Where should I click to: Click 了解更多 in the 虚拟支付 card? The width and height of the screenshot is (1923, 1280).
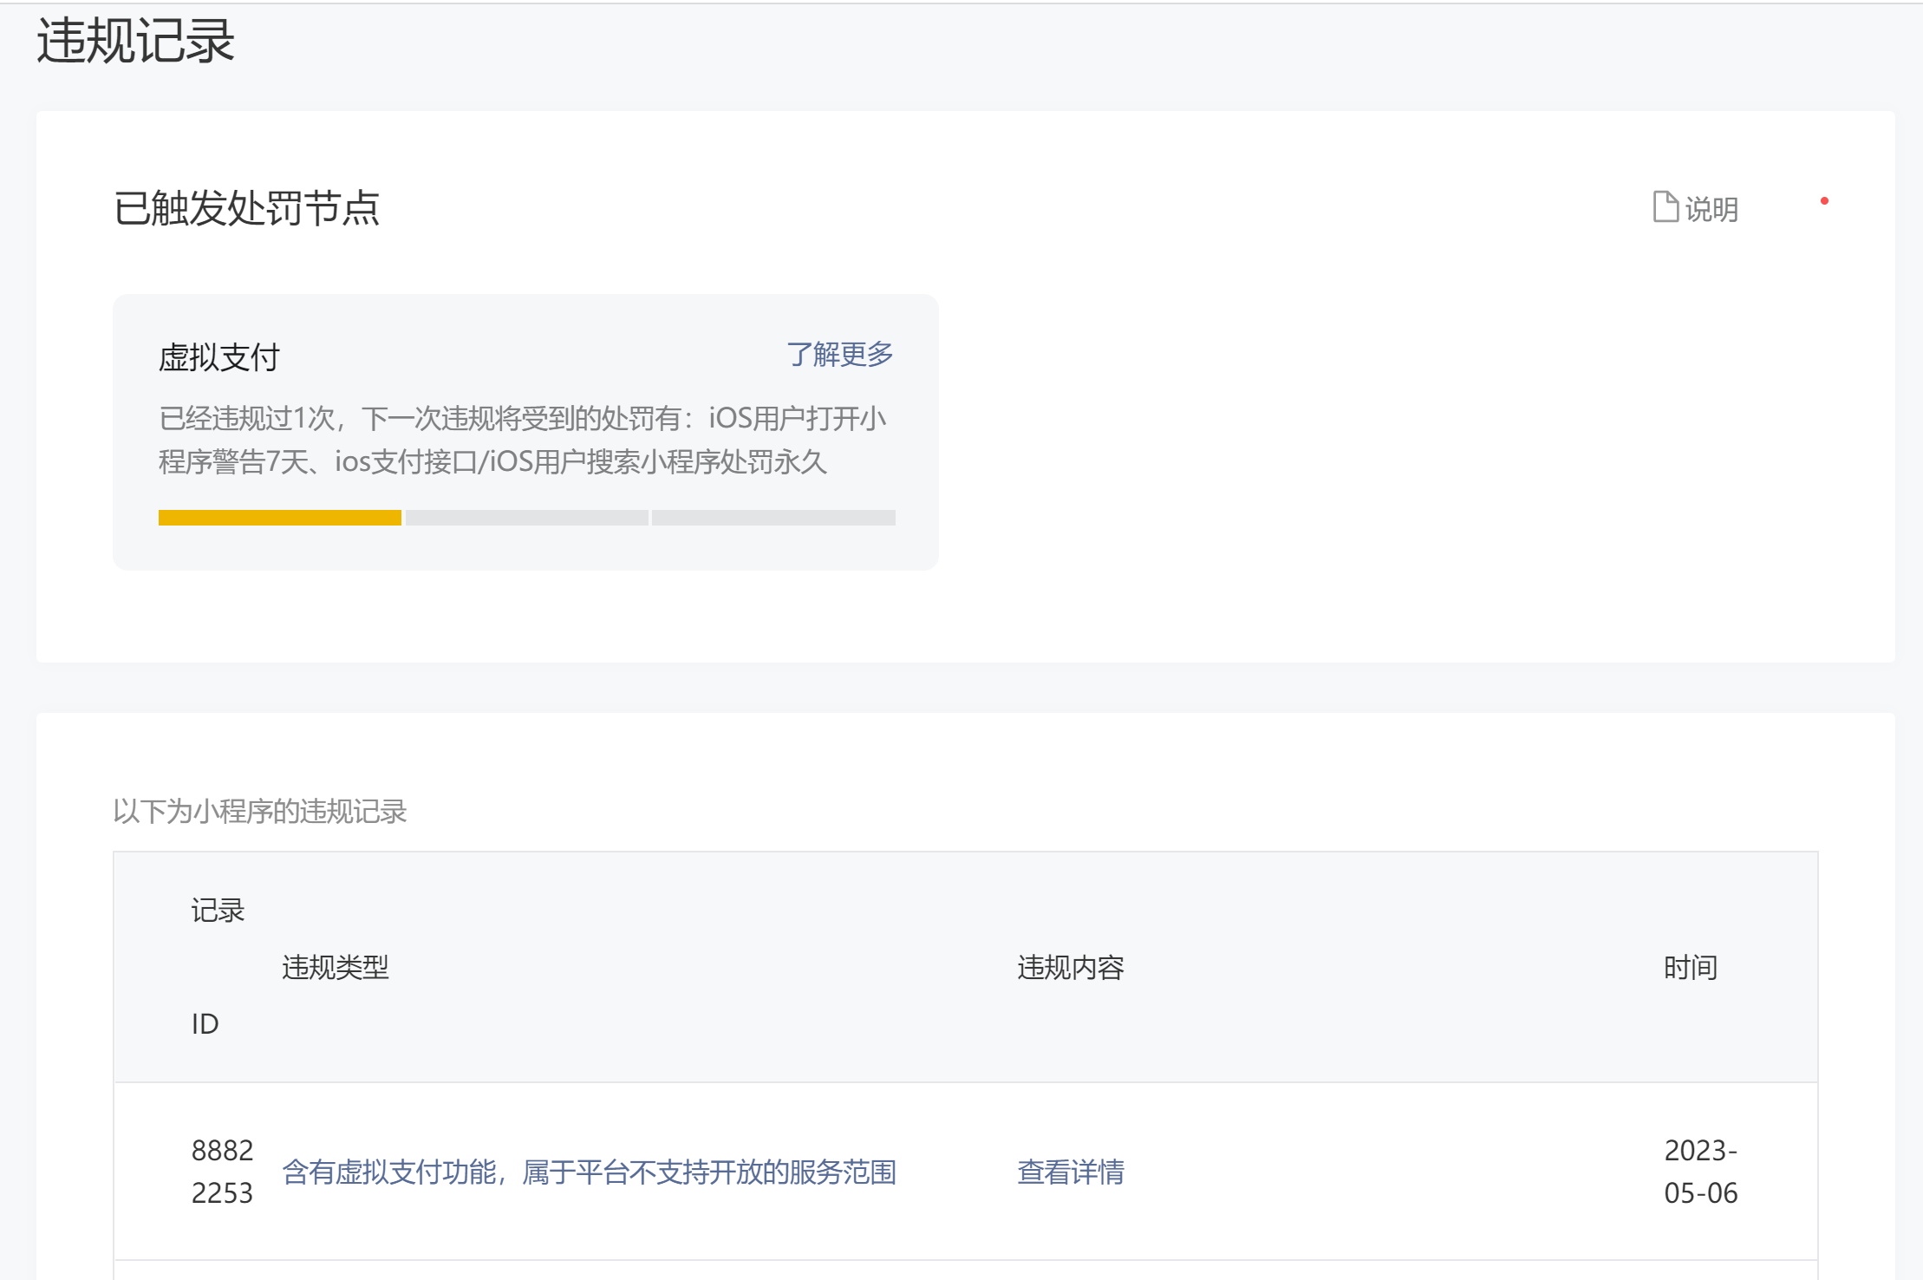pos(839,354)
